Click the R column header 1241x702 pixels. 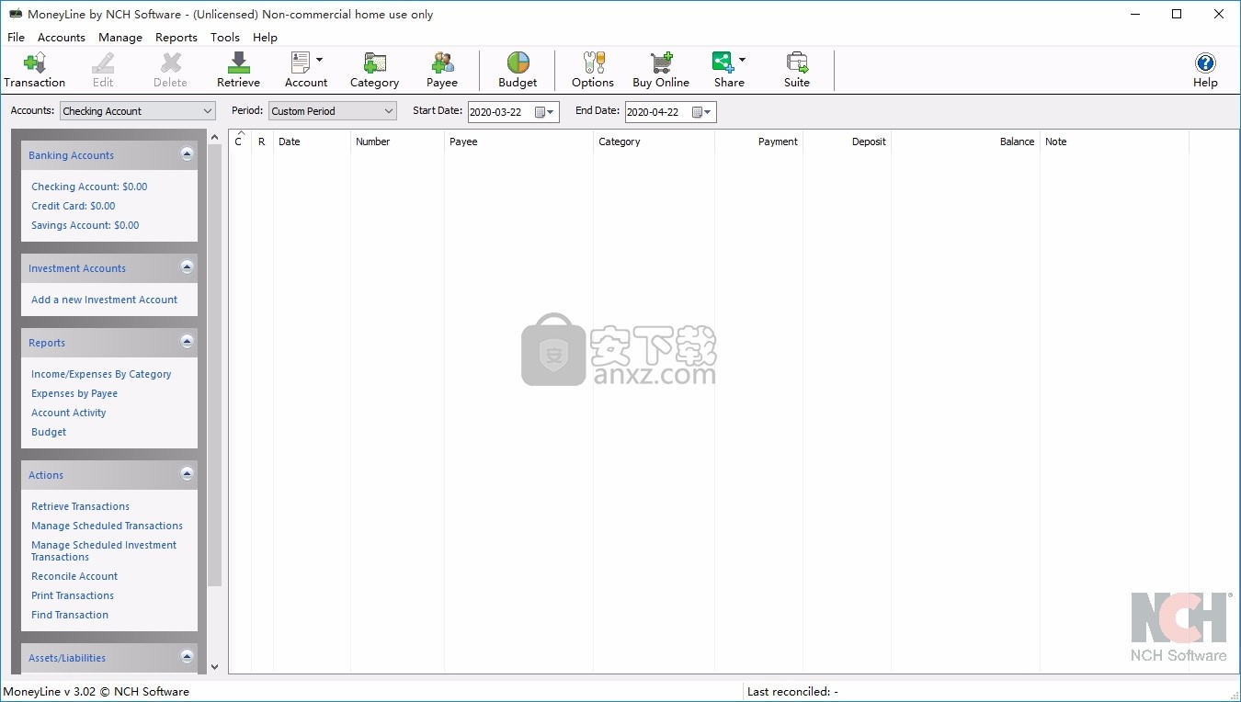click(262, 142)
